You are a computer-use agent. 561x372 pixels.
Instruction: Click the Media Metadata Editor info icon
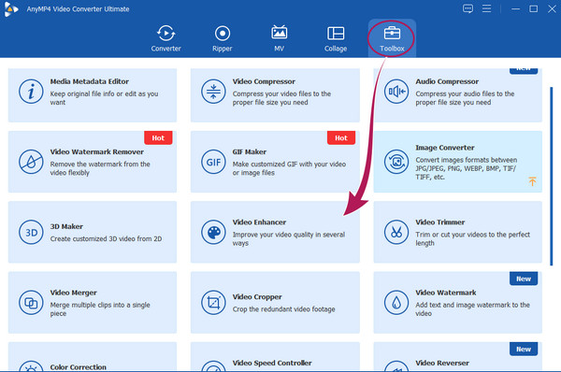pyautogui.click(x=31, y=92)
